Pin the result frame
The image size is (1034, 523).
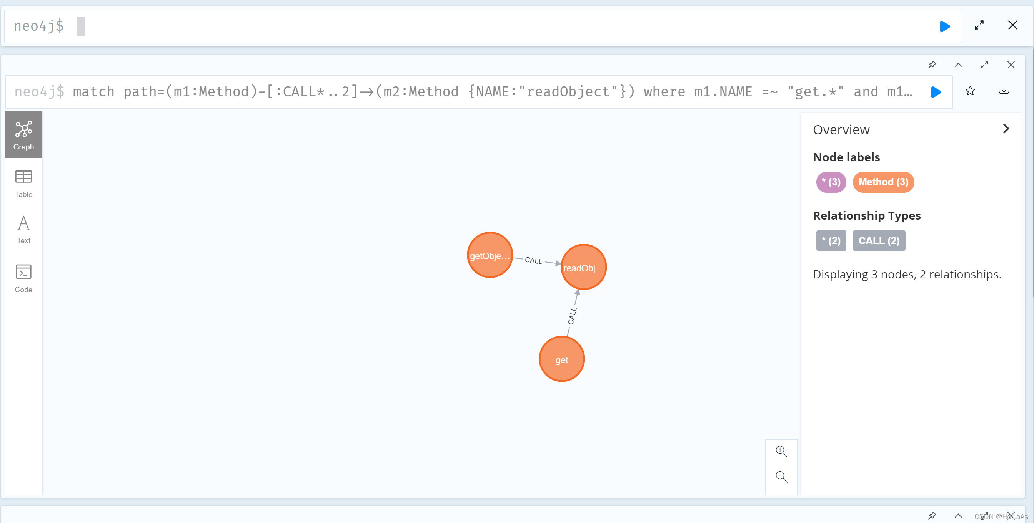click(x=932, y=65)
